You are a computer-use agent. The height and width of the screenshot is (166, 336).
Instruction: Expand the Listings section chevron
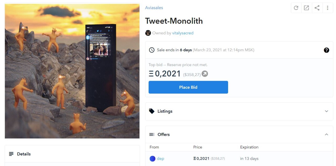[x=326, y=111]
